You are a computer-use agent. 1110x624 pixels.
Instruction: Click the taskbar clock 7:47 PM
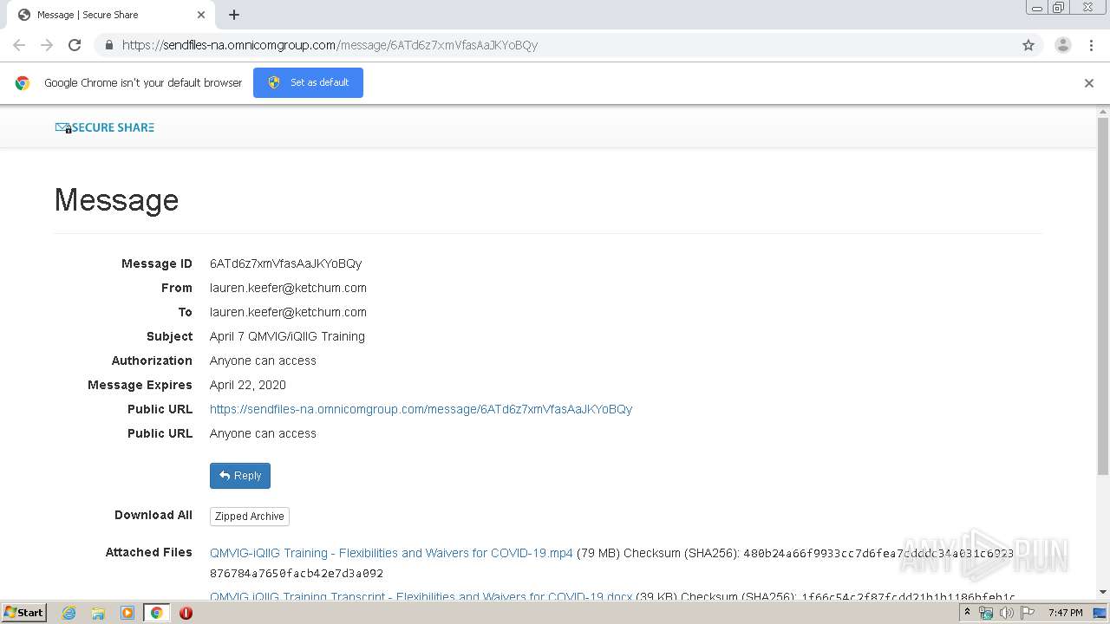coord(1065,613)
